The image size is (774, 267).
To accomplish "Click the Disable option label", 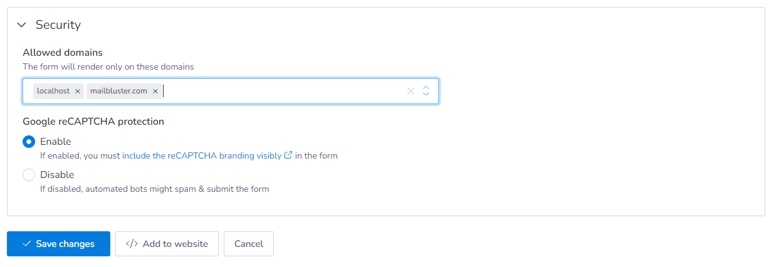I will click(57, 175).
